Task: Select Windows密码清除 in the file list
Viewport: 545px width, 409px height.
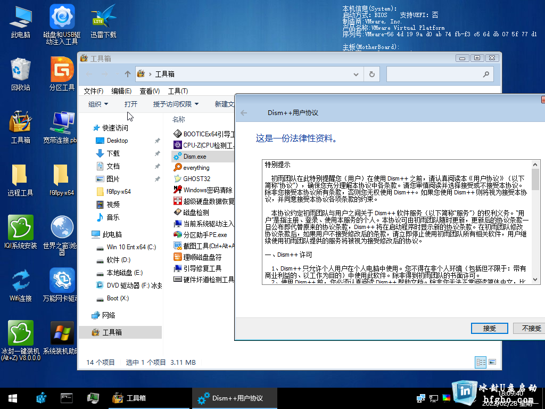Action: tap(203, 190)
